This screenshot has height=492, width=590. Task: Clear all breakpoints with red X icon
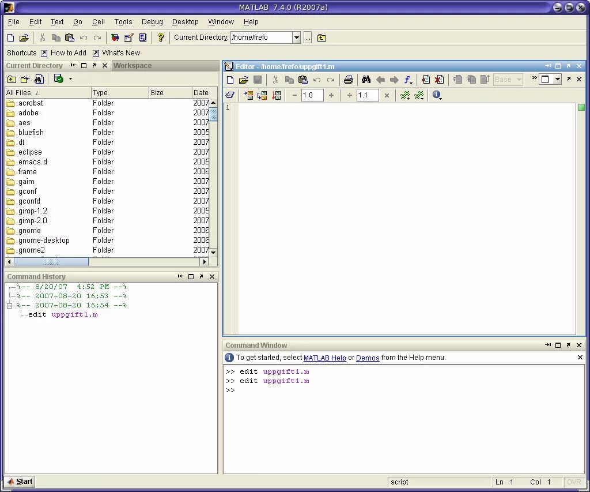(439, 80)
